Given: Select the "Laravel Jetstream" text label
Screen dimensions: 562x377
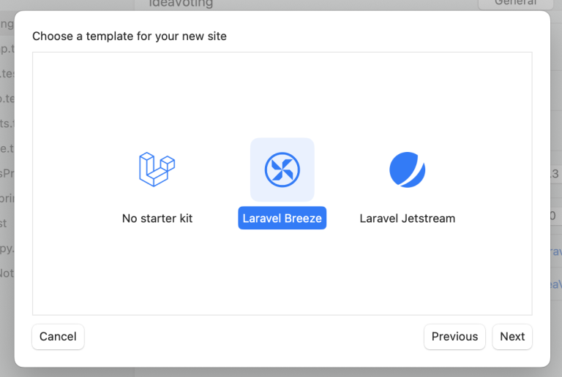Looking at the screenshot, I should click(x=407, y=218).
